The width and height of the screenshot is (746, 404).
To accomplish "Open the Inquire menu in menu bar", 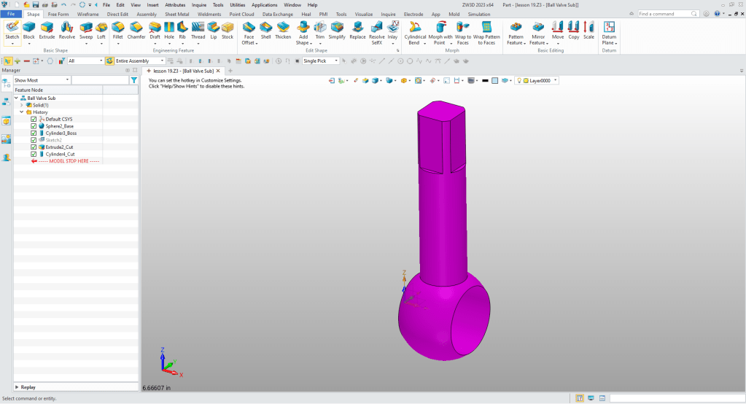I will [199, 4].
